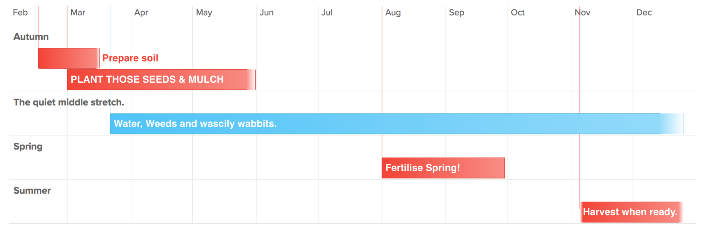Screen dimensions: 710x228
Task: Select the Autumn group heading
Action: coord(31,37)
